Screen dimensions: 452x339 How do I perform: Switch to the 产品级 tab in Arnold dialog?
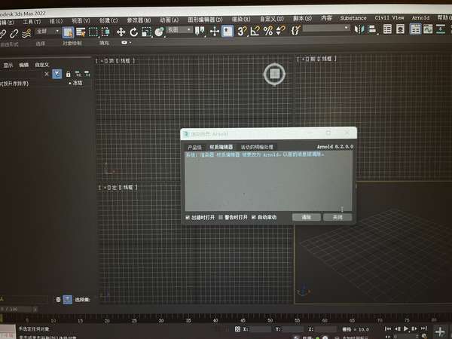click(194, 148)
